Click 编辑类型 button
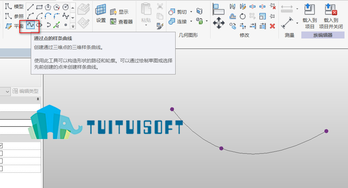This screenshot has width=348, height=188. click(25, 91)
